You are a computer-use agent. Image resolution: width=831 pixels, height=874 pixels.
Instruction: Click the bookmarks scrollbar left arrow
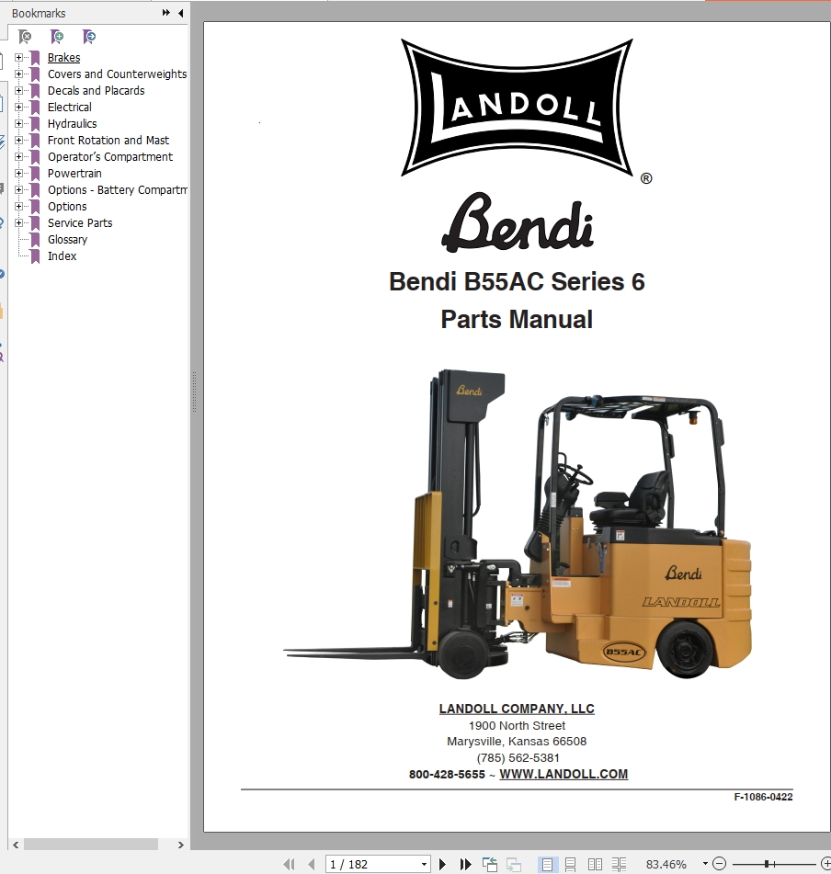tap(16, 845)
